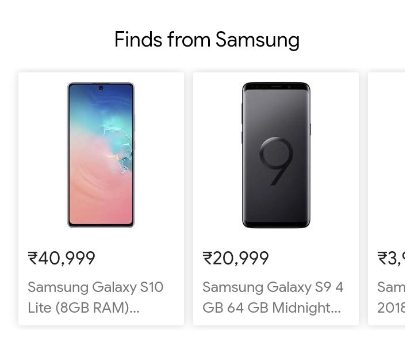Click the rupee symbol before 20,999
The width and height of the screenshot is (414, 350).
[208, 259]
